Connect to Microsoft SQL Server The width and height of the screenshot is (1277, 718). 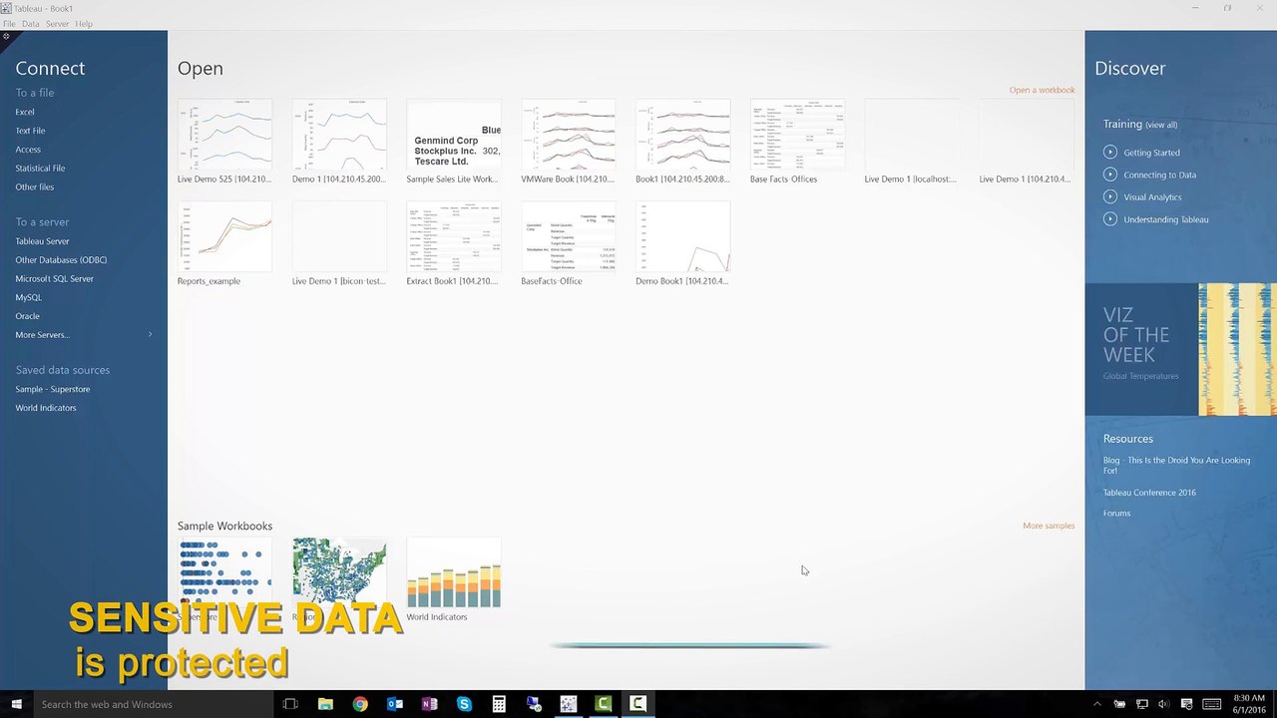54,279
